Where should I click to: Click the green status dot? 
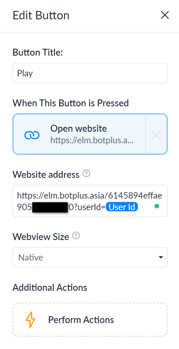(x=157, y=206)
